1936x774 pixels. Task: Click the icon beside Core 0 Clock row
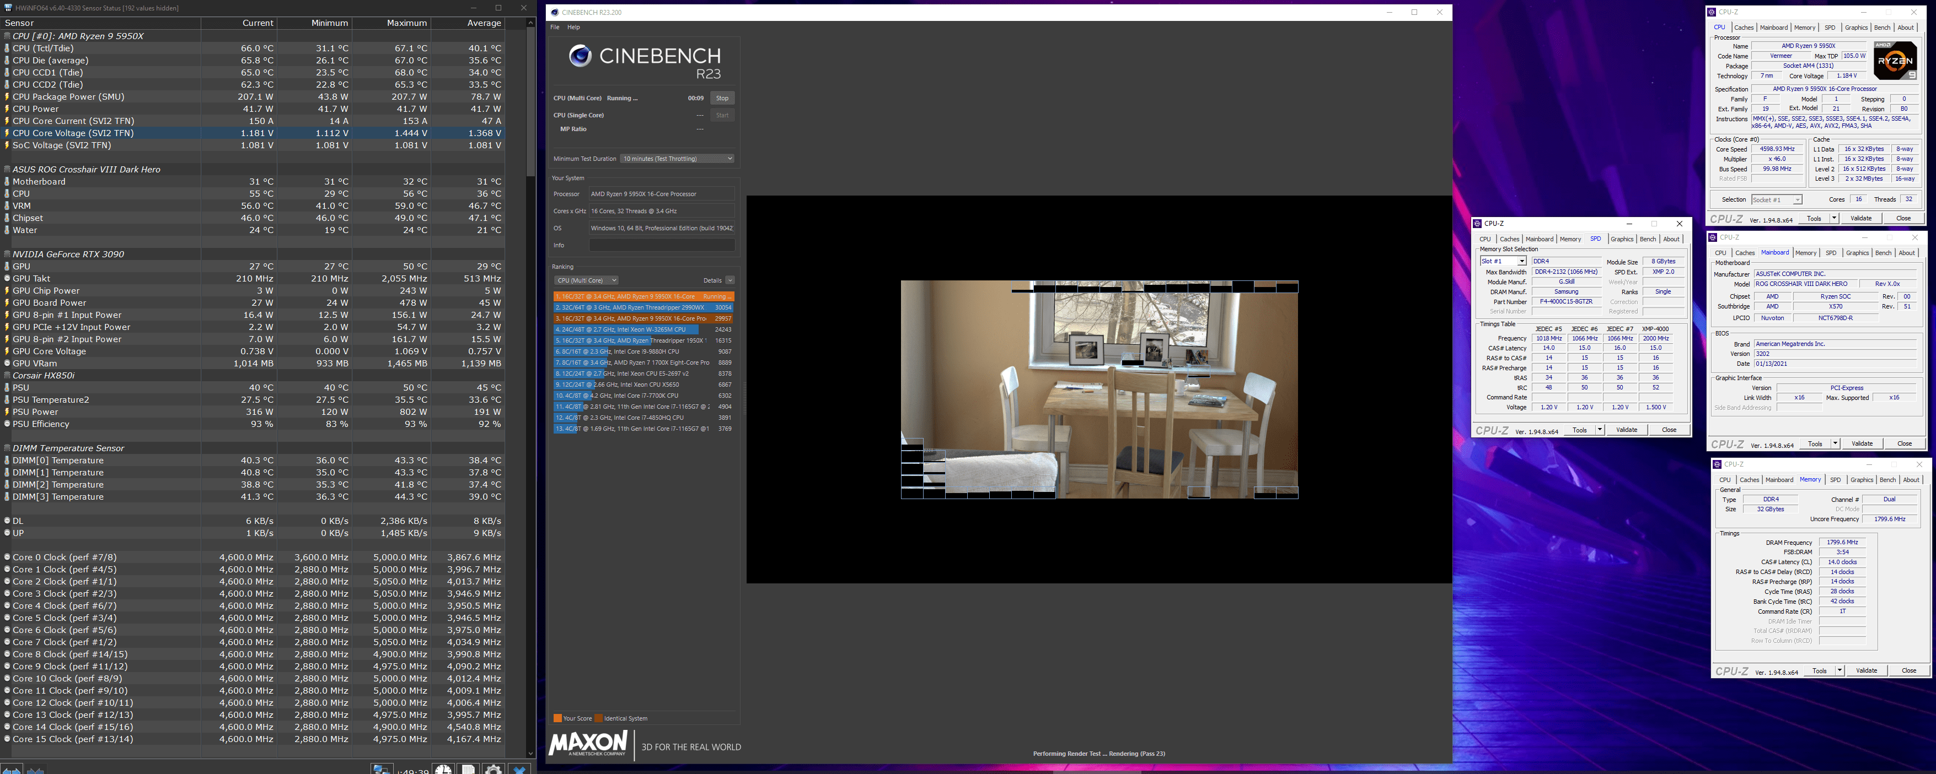(8, 558)
